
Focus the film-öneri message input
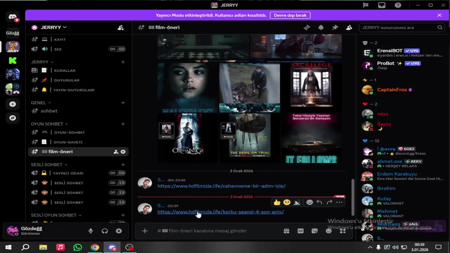[218, 231]
